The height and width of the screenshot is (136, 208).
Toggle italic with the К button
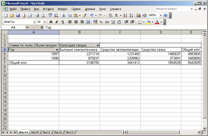[57, 22]
